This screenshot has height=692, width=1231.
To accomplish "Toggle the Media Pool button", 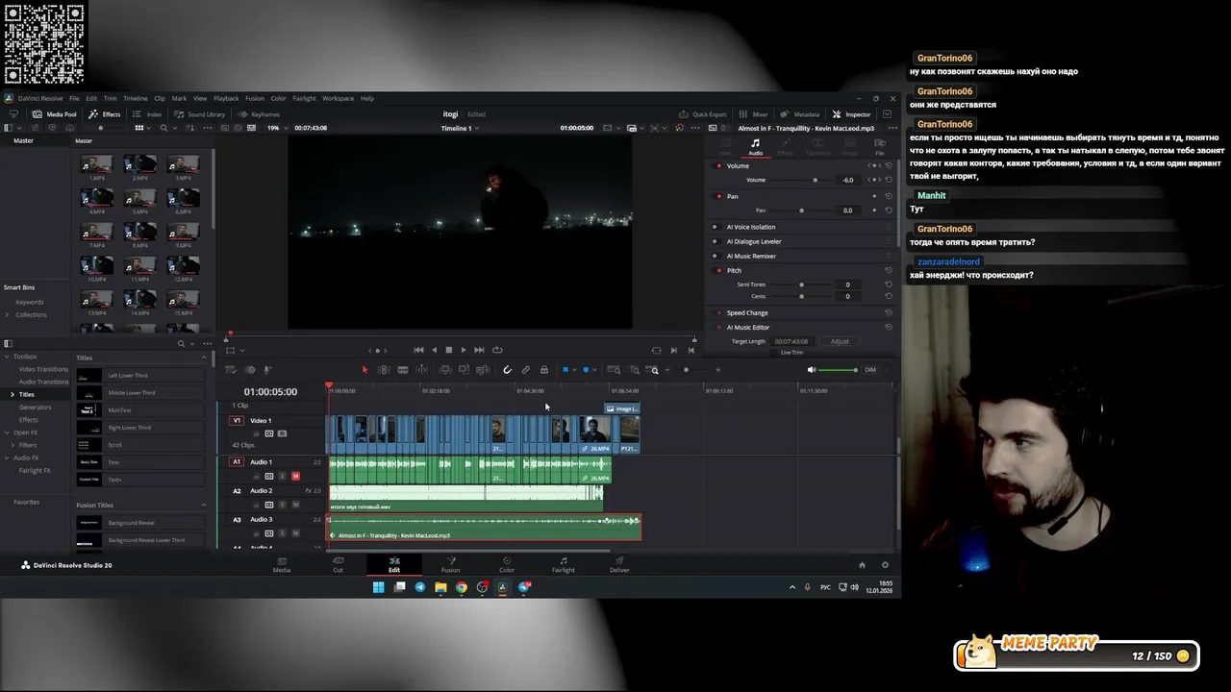I will coord(56,114).
